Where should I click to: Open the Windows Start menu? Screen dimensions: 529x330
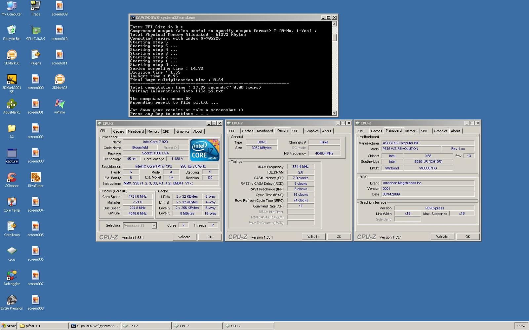(9, 326)
